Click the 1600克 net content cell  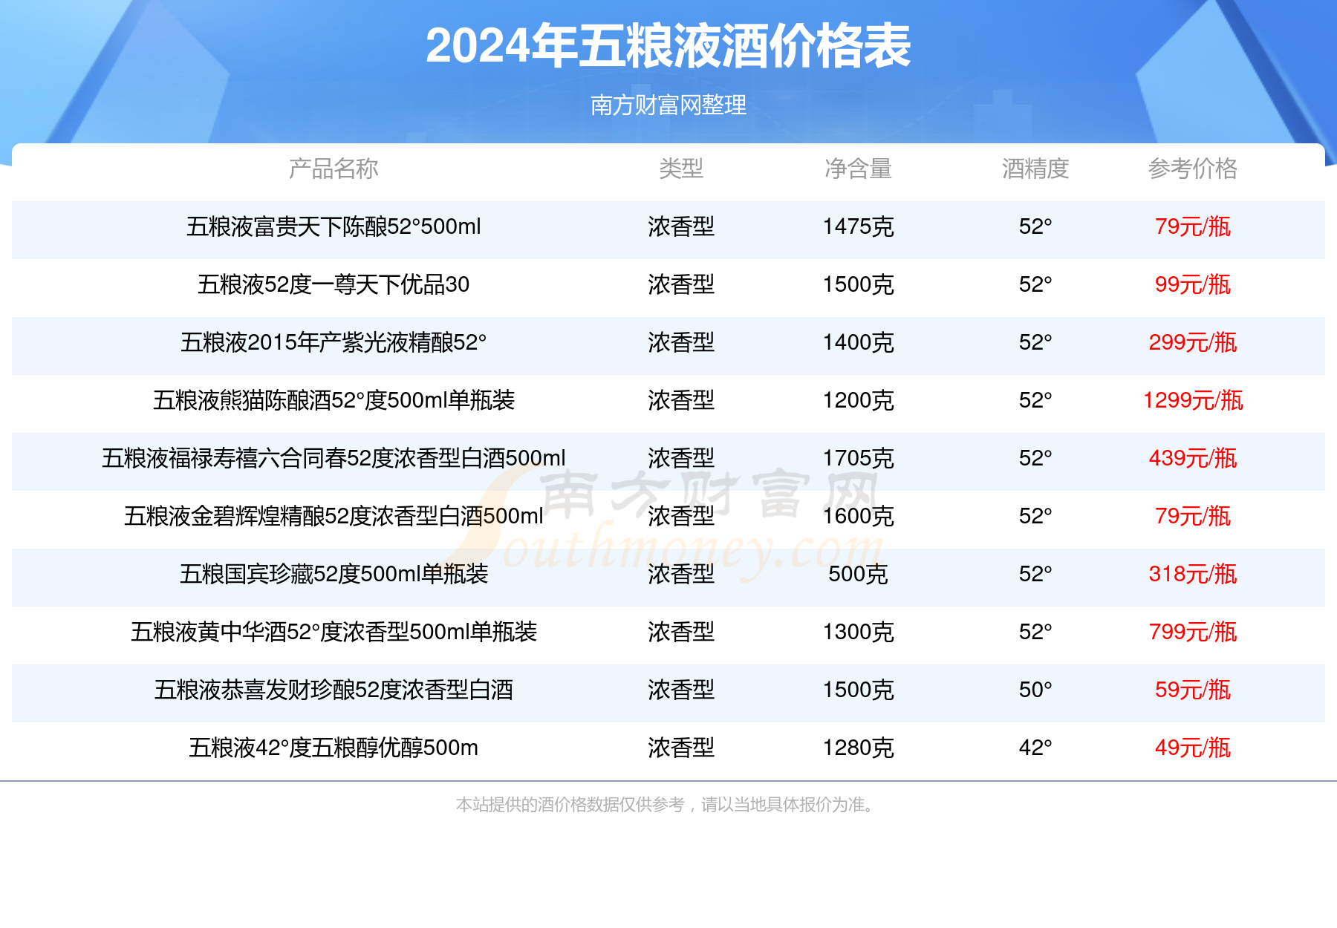[858, 517]
